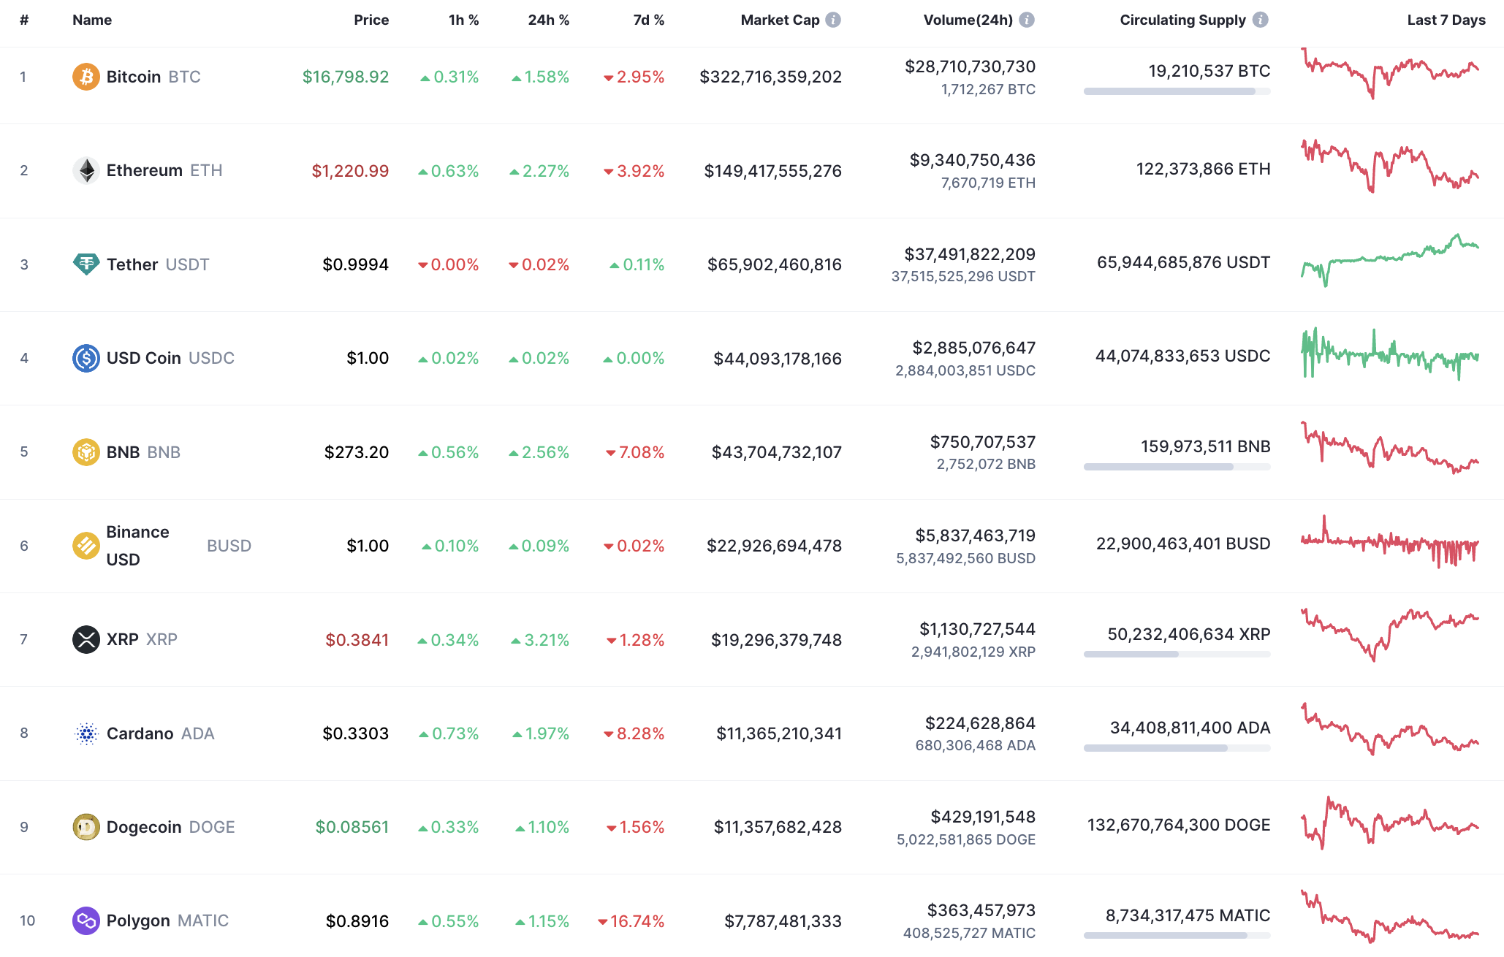The width and height of the screenshot is (1504, 957).
Task: Open the Ethereum ETH coin page link
Action: coord(144,170)
